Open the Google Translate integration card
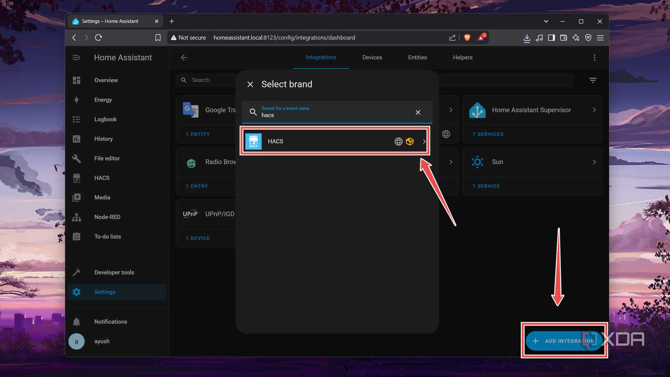 pyautogui.click(x=206, y=110)
